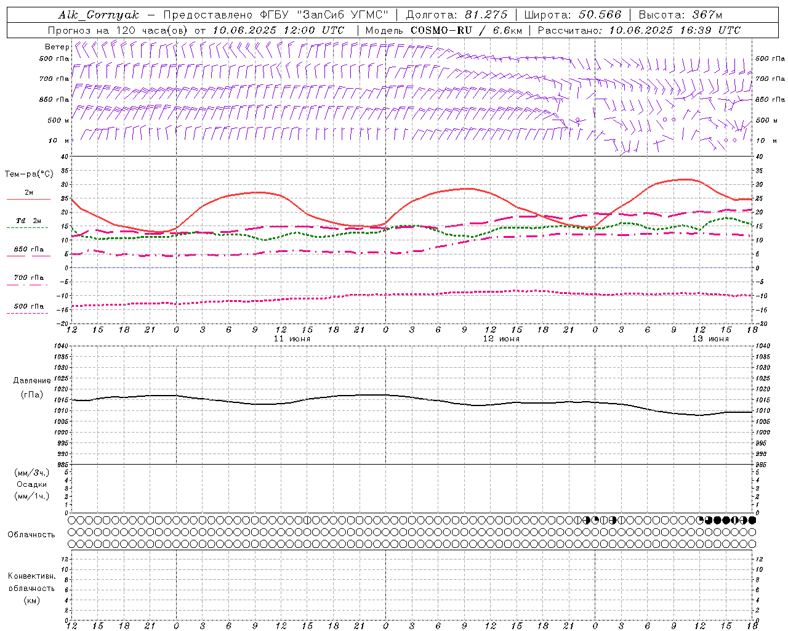The image size is (788, 631).
Task: Click the latitude value 'Широта: 50.566'
Action: coord(573,15)
